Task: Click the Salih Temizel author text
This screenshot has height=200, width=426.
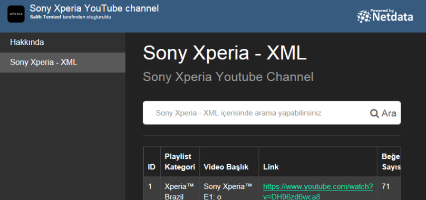Action: pos(45,17)
